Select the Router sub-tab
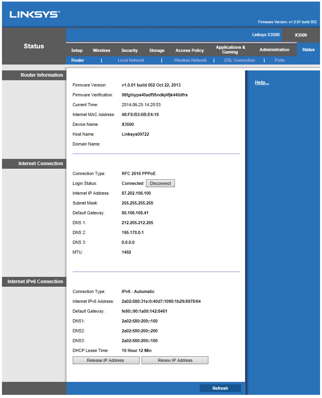The image size is (322, 398). click(77, 60)
